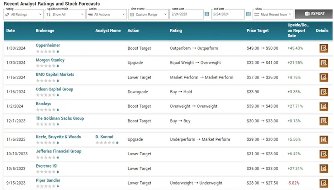Click lock icon beside Piper Sandler star rating
The width and height of the screenshot is (334, 190).
tap(58, 186)
